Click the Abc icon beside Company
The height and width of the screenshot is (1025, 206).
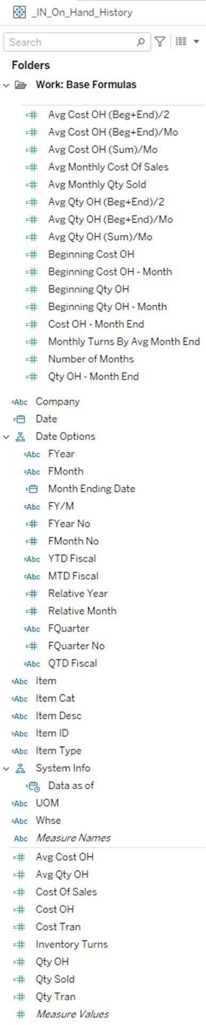(20, 402)
